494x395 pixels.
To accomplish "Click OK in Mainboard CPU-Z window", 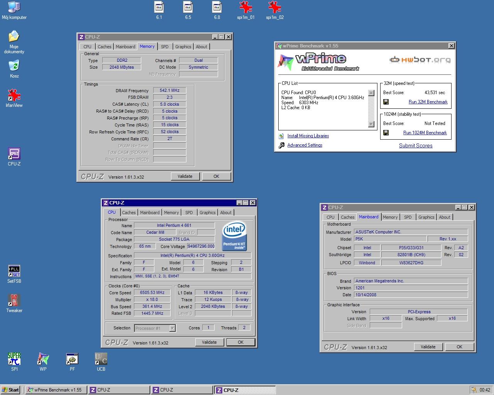I will pyautogui.click(x=459, y=347).
